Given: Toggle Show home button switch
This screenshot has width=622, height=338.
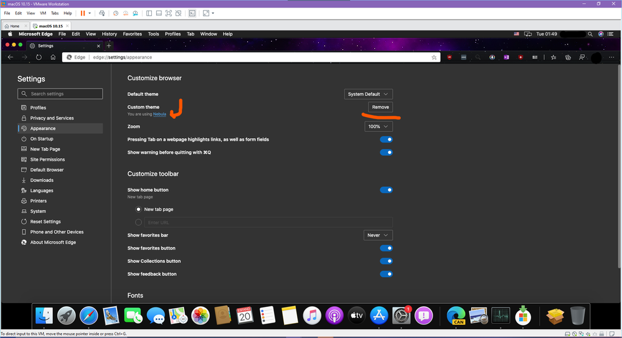Looking at the screenshot, I should 386,190.
